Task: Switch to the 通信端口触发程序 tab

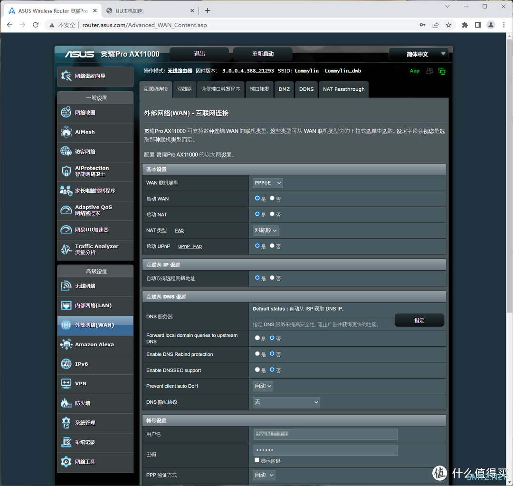Action: pyautogui.click(x=220, y=89)
